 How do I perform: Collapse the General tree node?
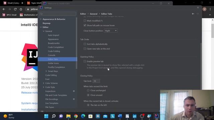coord(43,31)
